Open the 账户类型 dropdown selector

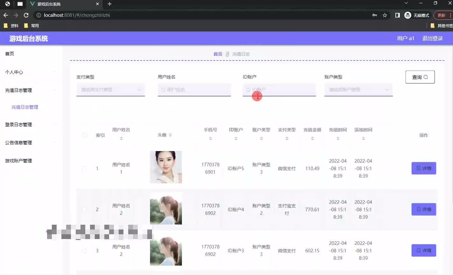tap(358, 89)
